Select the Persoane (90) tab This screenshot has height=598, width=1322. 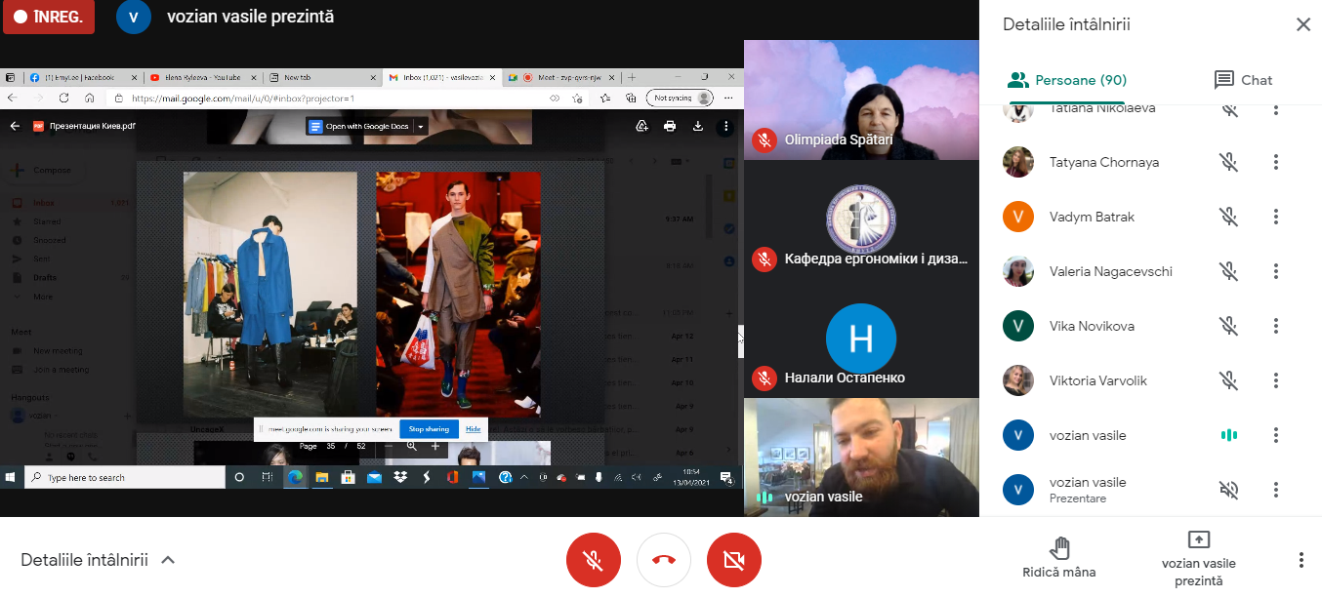(1066, 80)
